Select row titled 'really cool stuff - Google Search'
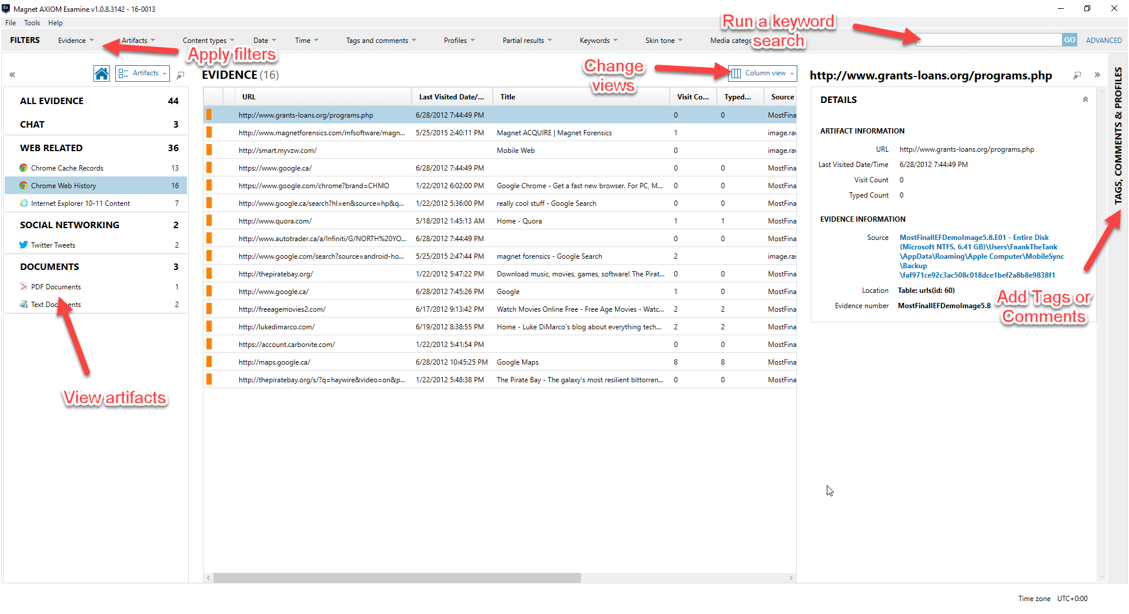 500,203
